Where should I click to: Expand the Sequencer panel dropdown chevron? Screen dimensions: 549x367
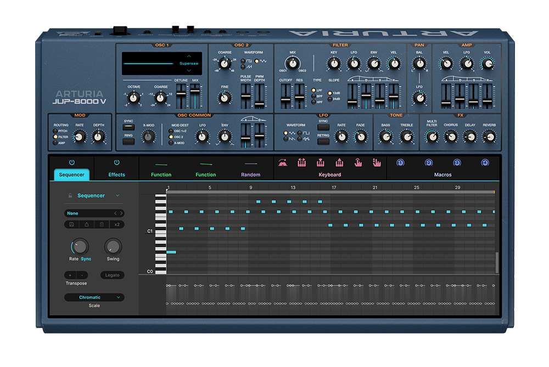117,196
